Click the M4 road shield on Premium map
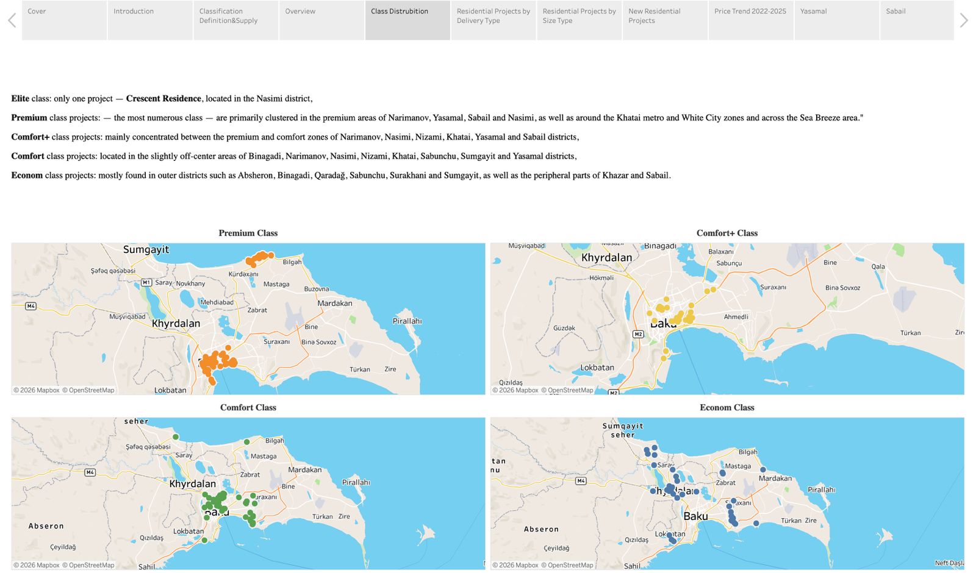The image size is (976, 573). (30, 306)
